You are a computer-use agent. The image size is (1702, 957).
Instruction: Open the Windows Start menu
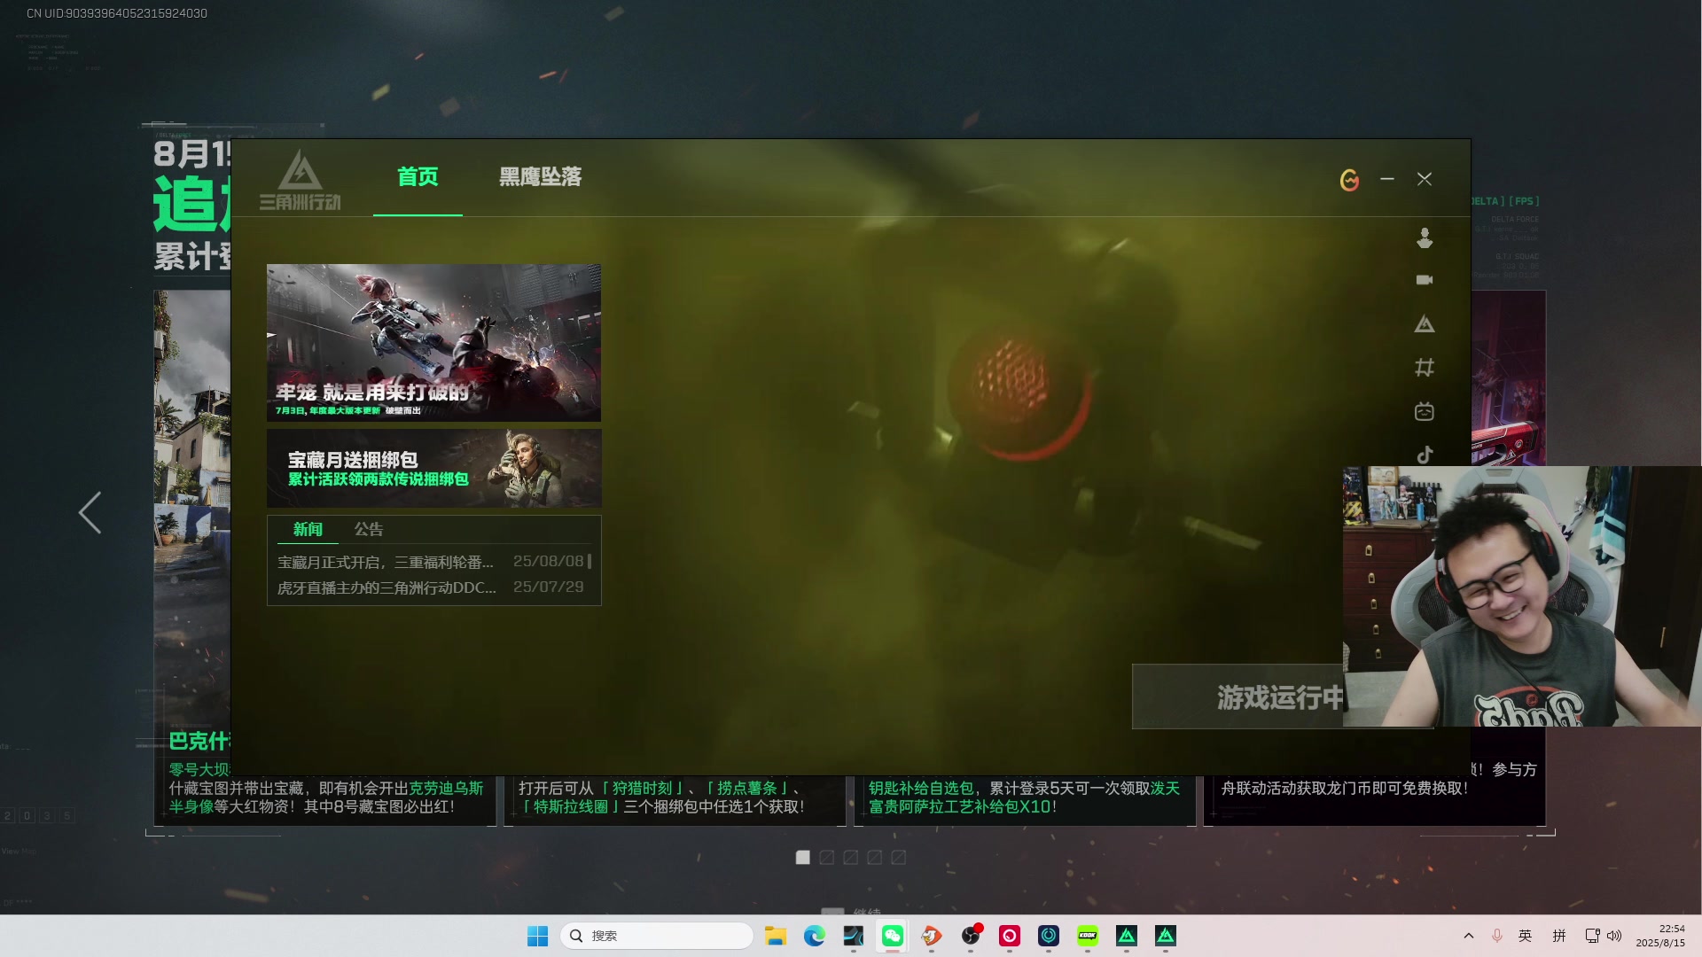click(537, 936)
